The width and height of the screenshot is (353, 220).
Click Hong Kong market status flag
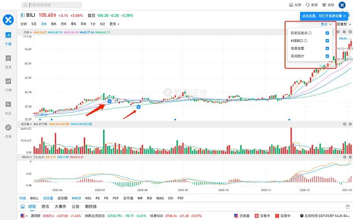pyautogui.click(x=256, y=216)
